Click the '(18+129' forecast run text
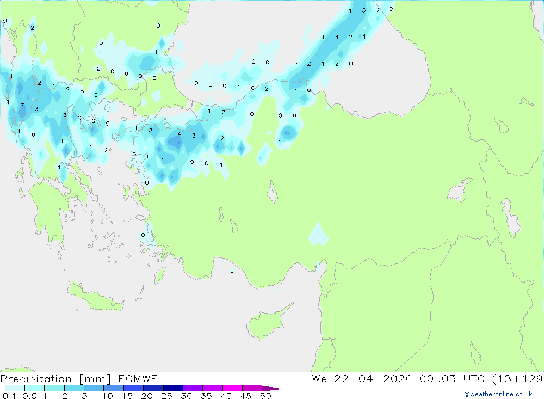This screenshot has width=544, height=399. pyautogui.click(x=518, y=378)
